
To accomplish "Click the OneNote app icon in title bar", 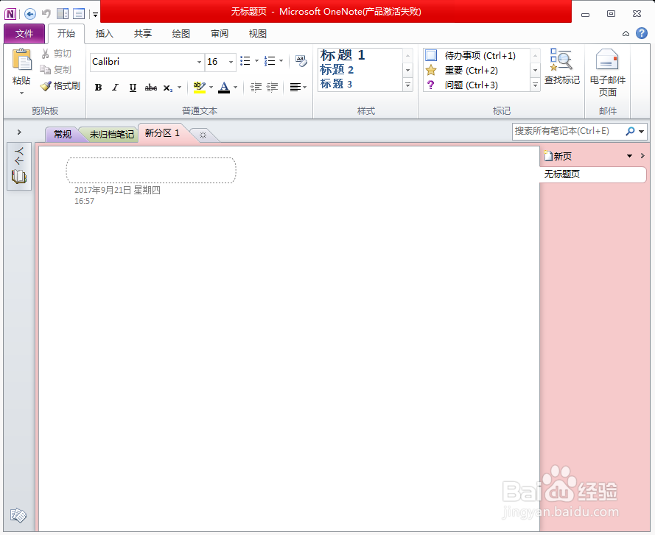I will pyautogui.click(x=10, y=14).
